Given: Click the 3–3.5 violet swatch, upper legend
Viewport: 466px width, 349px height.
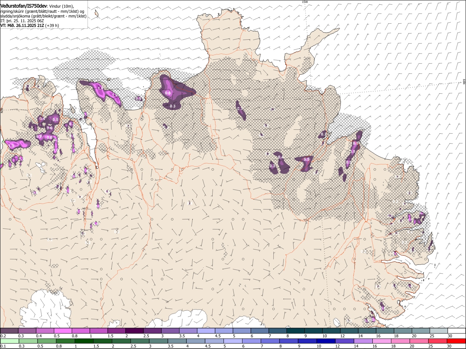Looking at the screenshot, I should click(x=170, y=331).
